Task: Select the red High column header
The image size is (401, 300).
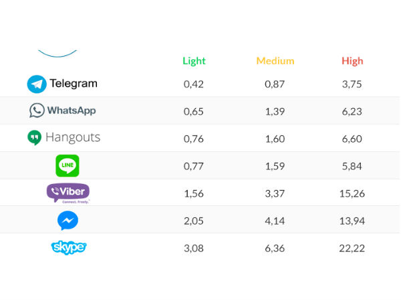Action: 352,61
